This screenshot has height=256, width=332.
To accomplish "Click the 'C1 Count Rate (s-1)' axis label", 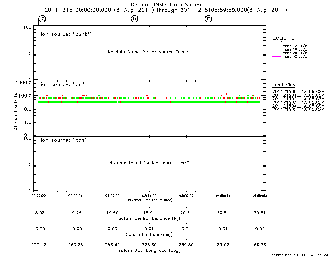I will pyautogui.click(x=15, y=108).
